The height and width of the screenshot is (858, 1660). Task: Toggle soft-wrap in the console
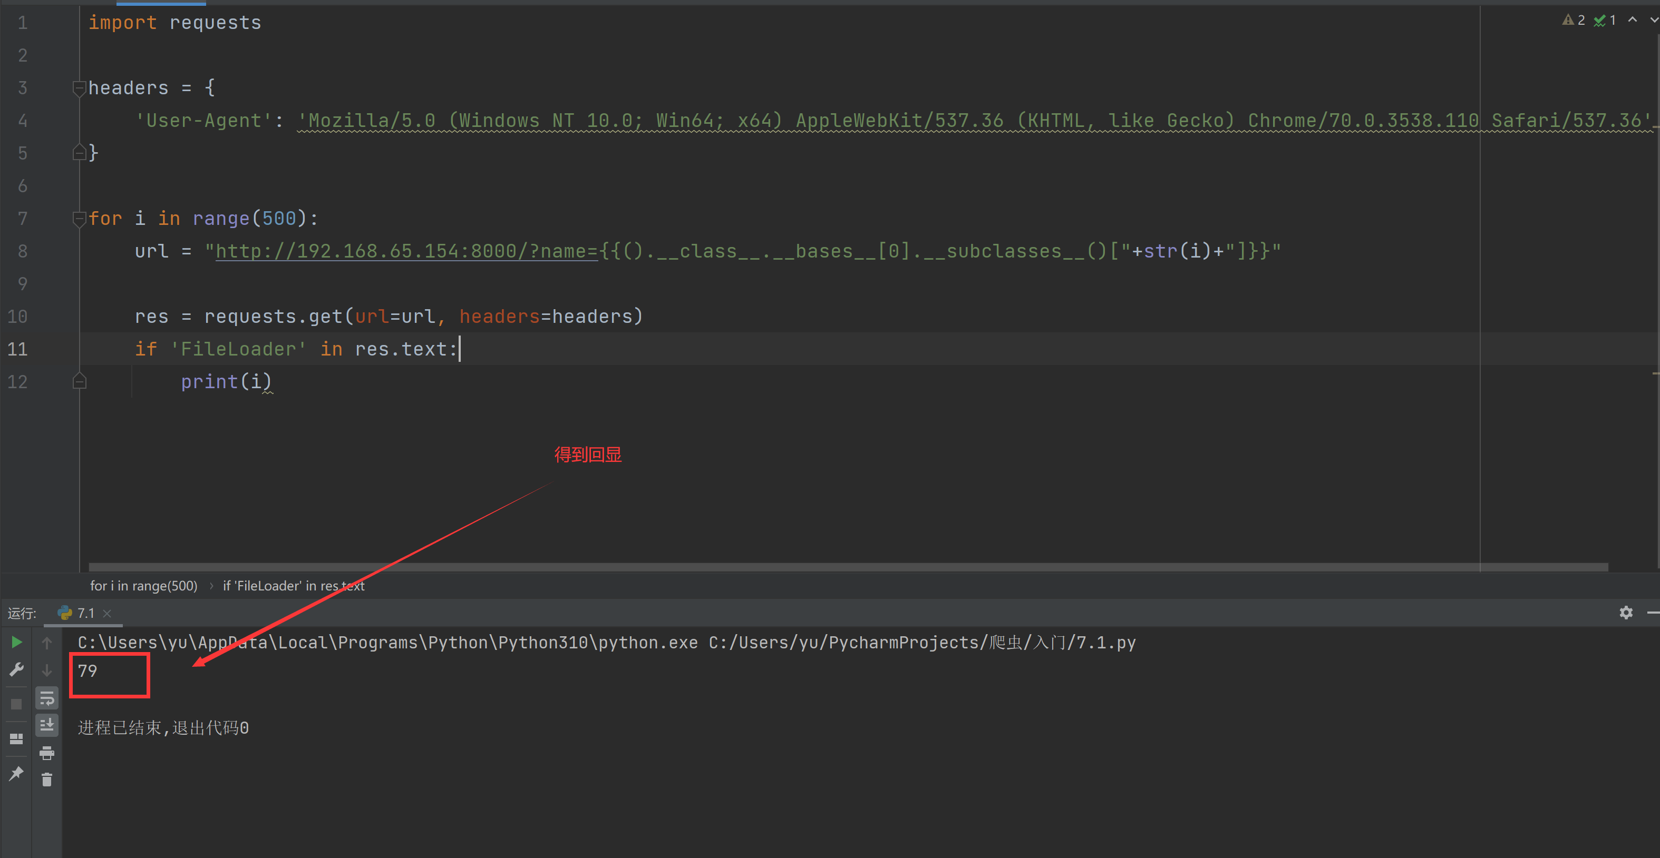[x=46, y=697]
